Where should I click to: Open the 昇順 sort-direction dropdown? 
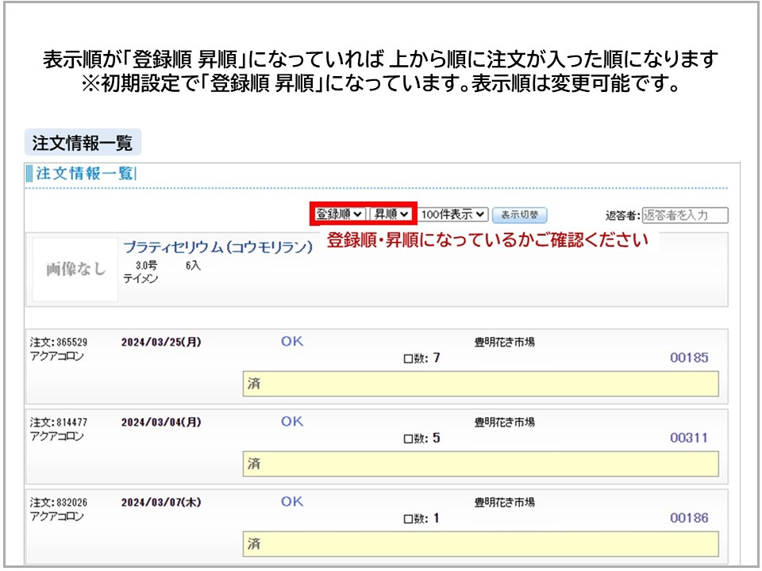coord(391,214)
